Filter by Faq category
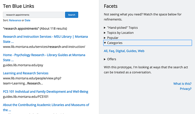 click(x=112, y=51)
